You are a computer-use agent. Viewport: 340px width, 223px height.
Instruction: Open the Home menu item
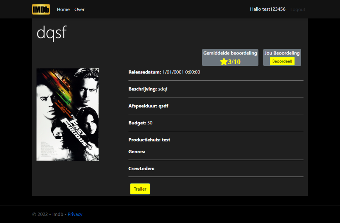pos(63,9)
